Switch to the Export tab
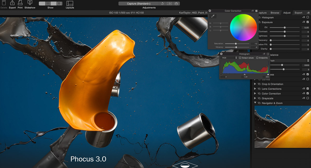 (x=298, y=13)
